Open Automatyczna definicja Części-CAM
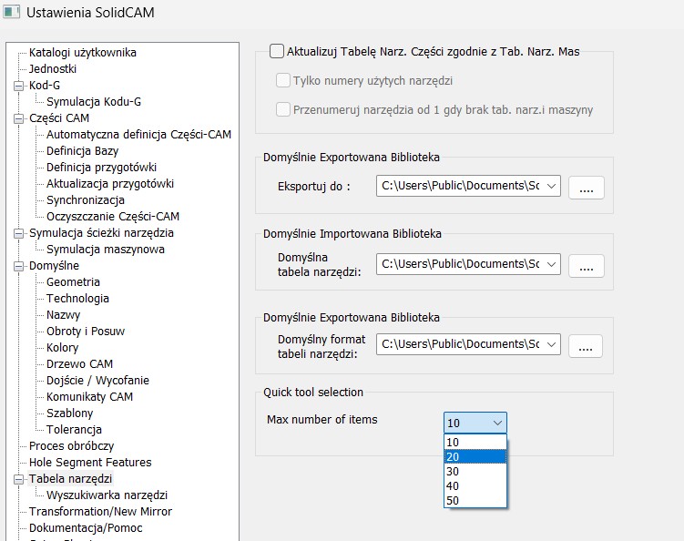Viewport: 684px width, 541px height. 138,135
